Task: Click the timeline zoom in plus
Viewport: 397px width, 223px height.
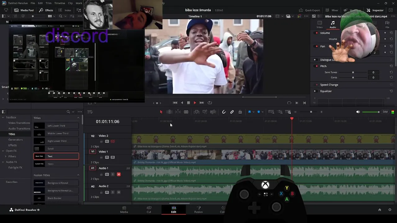Action: 321,112
